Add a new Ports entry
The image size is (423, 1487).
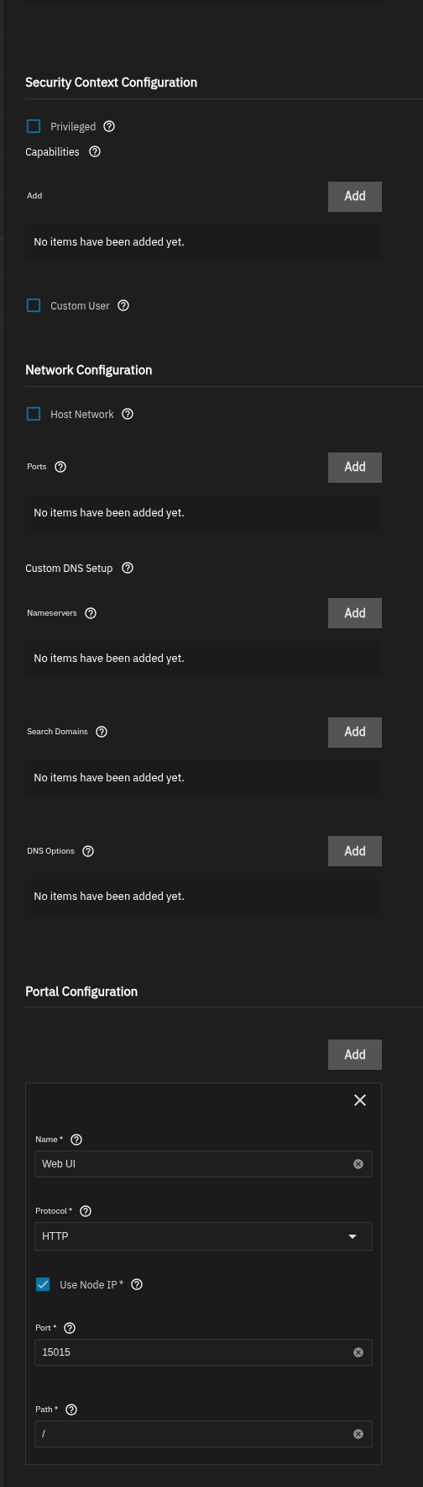point(355,467)
